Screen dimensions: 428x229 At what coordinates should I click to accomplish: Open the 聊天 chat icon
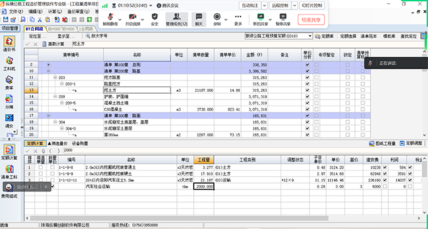click(x=199, y=19)
